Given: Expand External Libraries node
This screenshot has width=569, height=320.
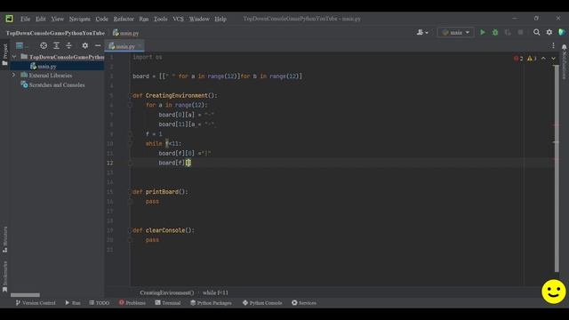Looking at the screenshot, I should click(x=14, y=75).
